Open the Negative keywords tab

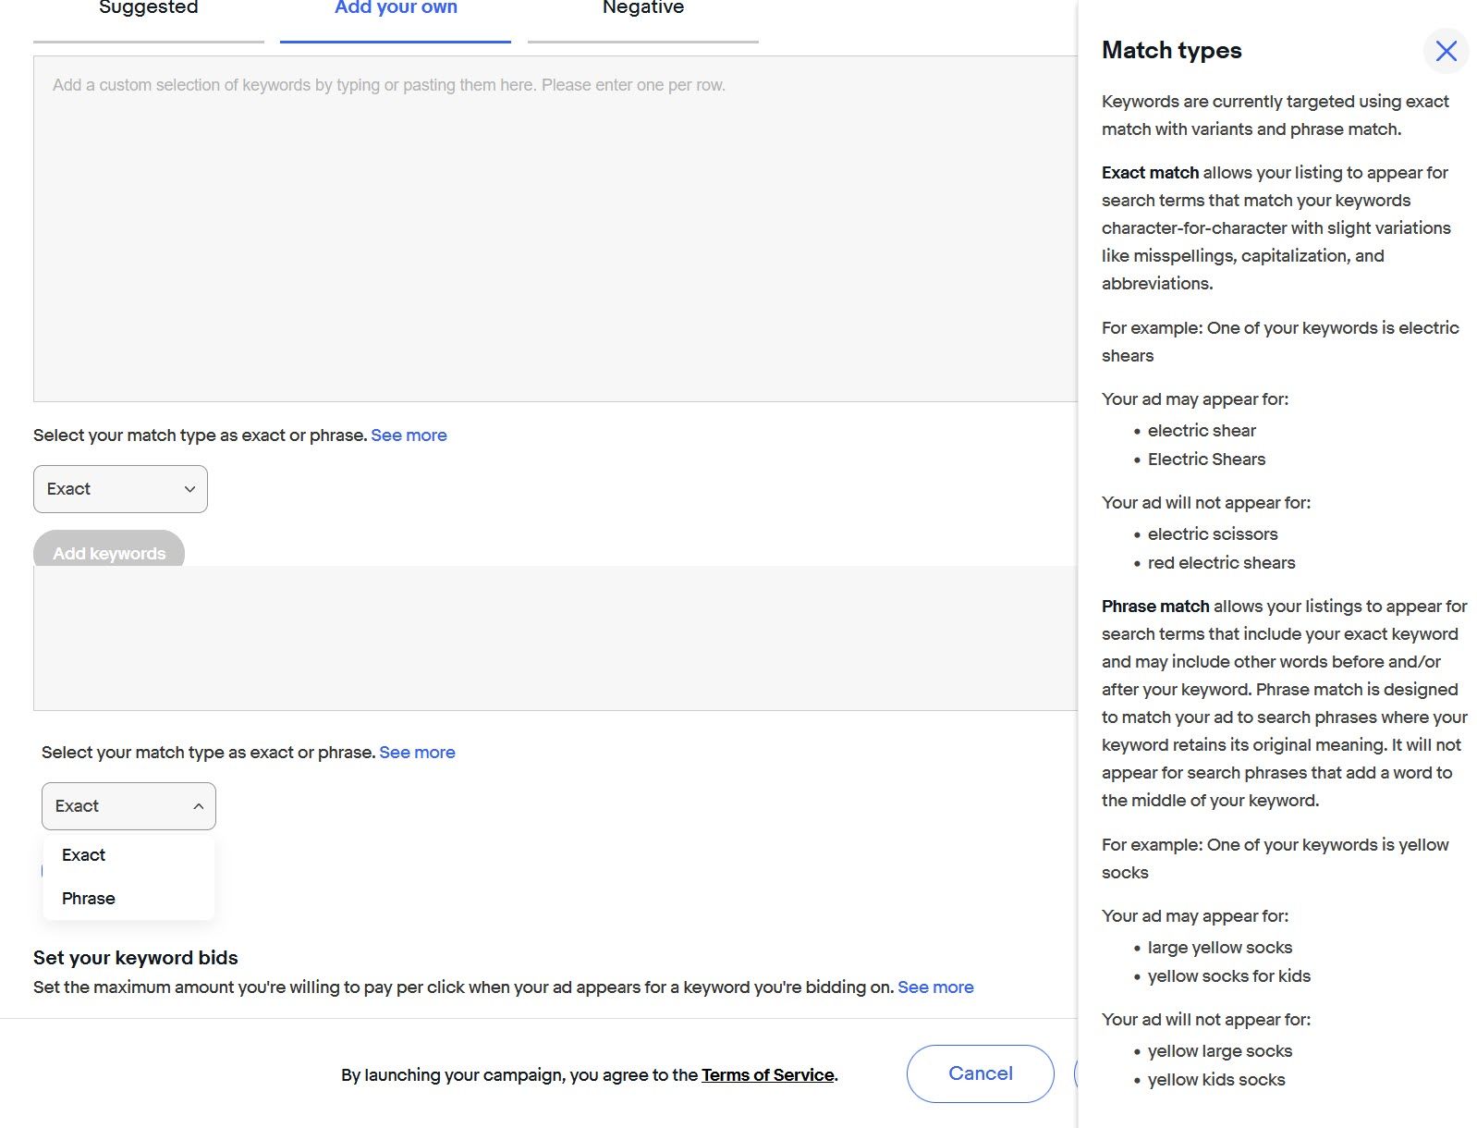coord(643,9)
